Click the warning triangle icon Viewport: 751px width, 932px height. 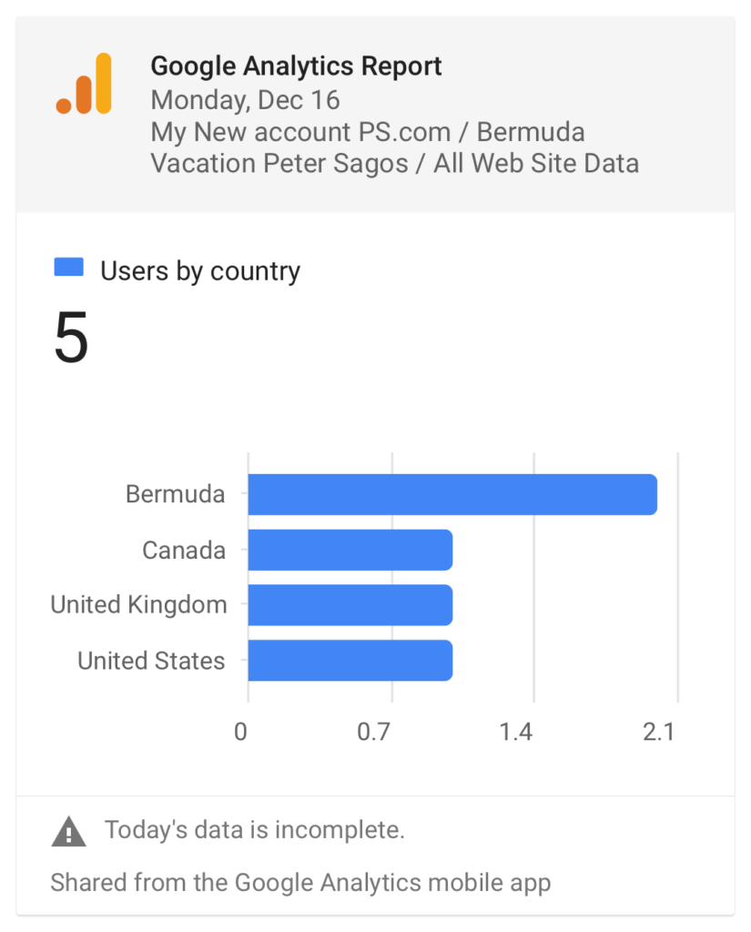pos(69,831)
